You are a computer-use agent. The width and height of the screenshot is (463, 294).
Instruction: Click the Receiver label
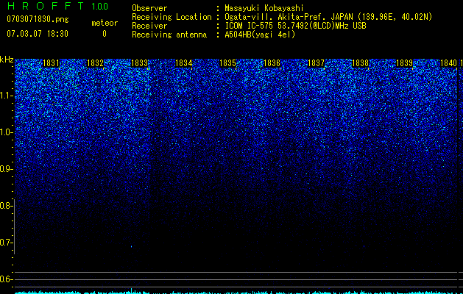pos(149,26)
